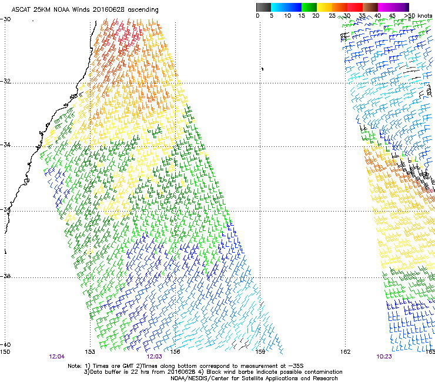The width and height of the screenshot is (435, 382).
Task: Click the longitude label '162'
Action: pyautogui.click(x=345, y=352)
